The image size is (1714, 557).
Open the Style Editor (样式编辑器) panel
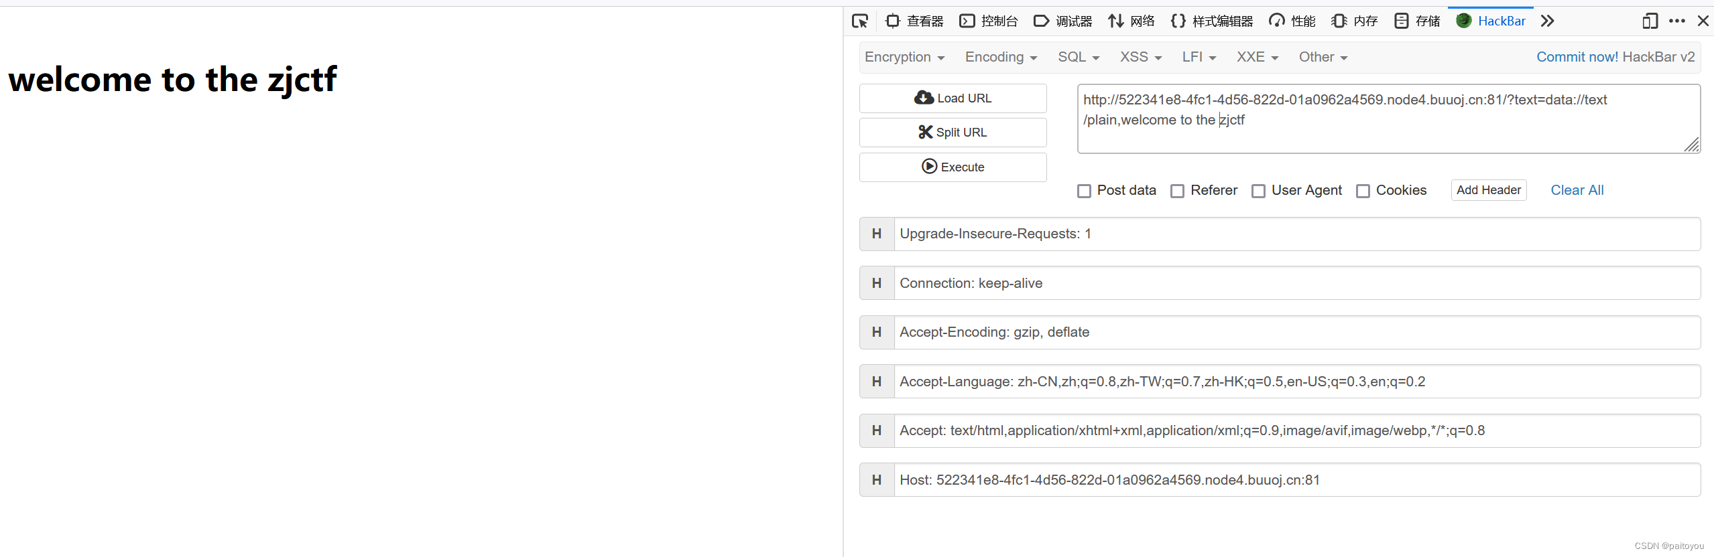pyautogui.click(x=1212, y=21)
